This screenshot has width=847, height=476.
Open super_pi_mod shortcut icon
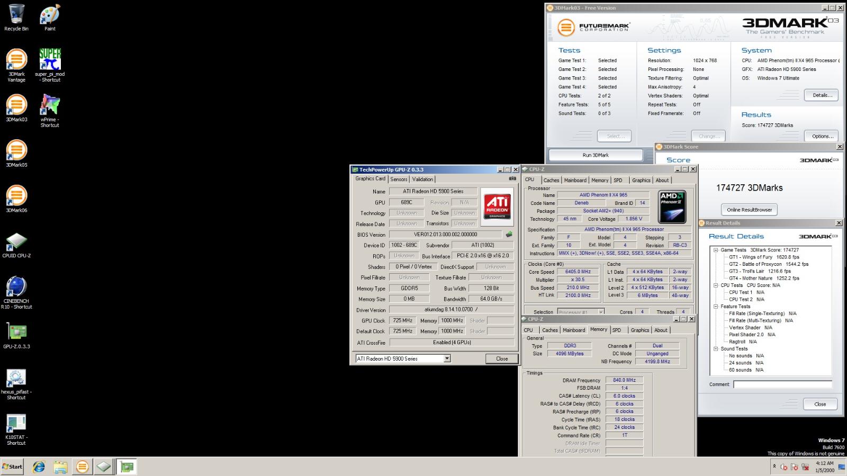50,66
